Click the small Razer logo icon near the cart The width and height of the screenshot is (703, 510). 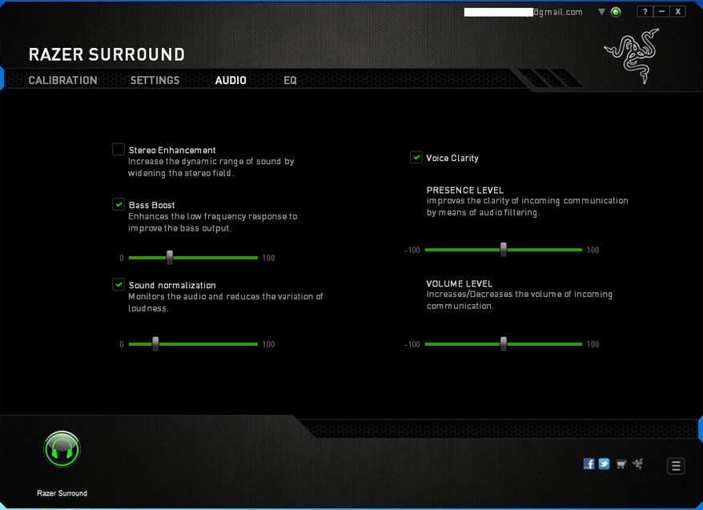[638, 464]
